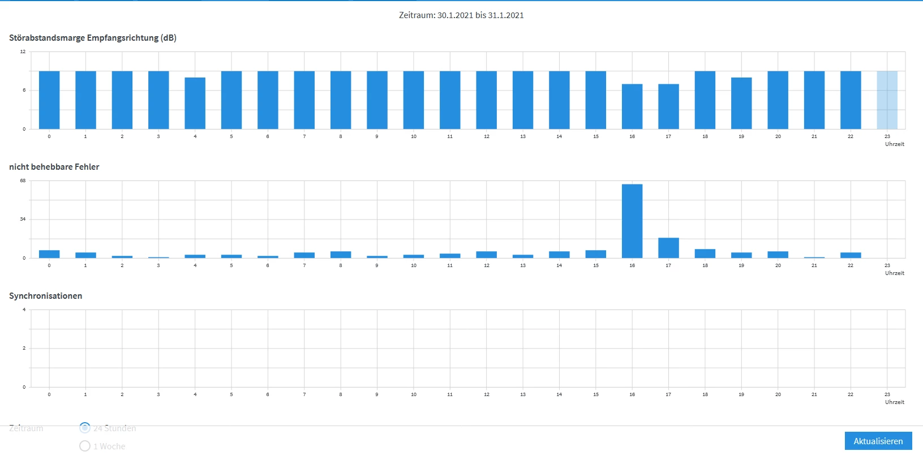Click the Zeitraum date range header text
Image resolution: width=923 pixels, height=464 pixels.
(x=461, y=15)
